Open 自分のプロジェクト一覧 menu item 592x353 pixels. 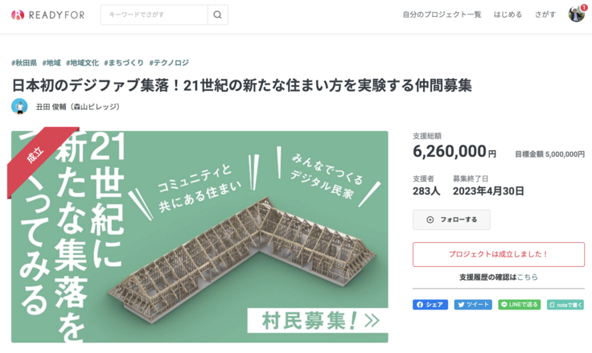(442, 14)
